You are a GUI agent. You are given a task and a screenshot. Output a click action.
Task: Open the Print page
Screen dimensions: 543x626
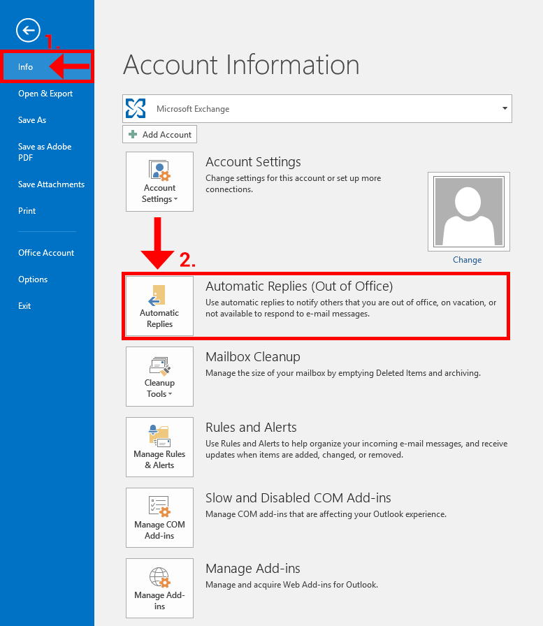tap(27, 211)
